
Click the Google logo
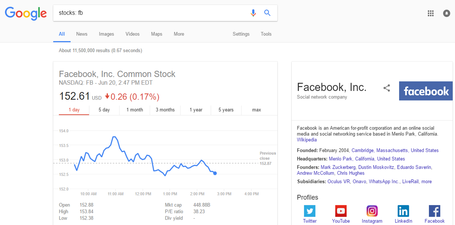pos(26,13)
